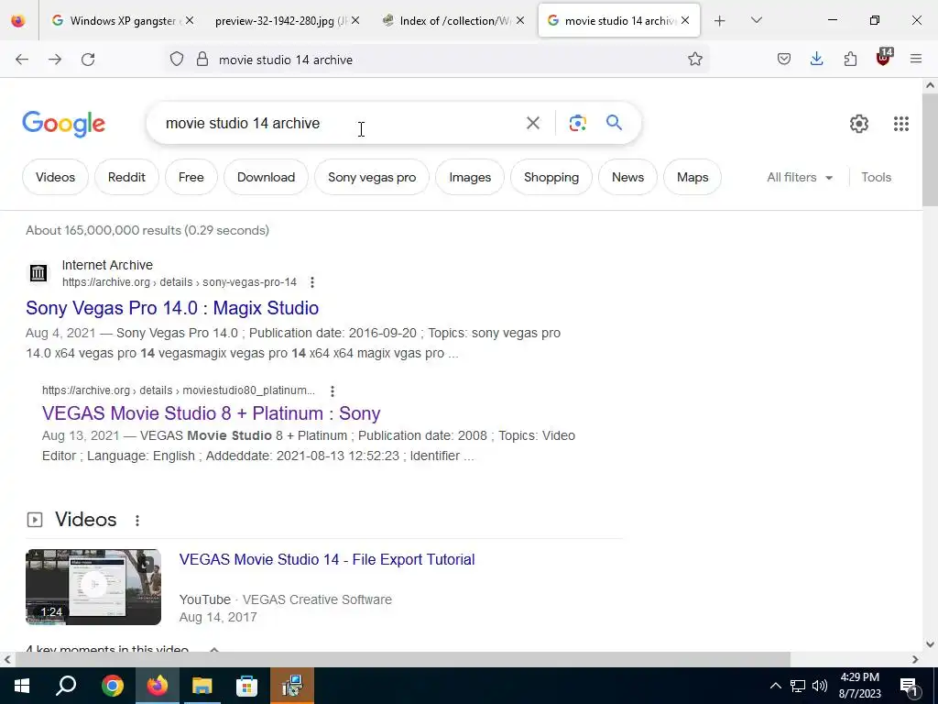Filter results by News
This screenshot has height=704, width=938.
627,177
